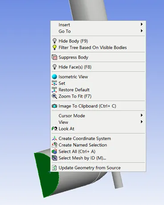Open Cursor Mode menu entry
164x205 pixels.
pos(98,116)
